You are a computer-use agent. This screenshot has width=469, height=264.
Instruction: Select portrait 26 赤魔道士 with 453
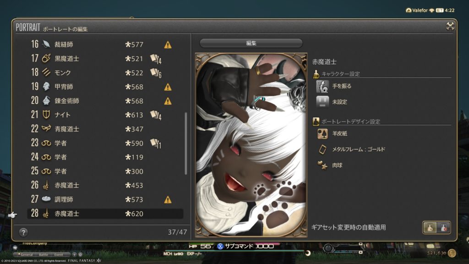tap(105, 185)
